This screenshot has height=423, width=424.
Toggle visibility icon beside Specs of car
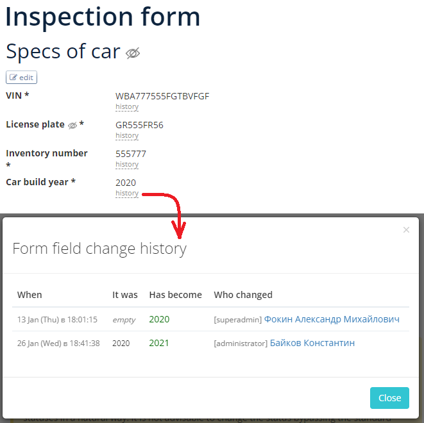pyautogui.click(x=133, y=53)
